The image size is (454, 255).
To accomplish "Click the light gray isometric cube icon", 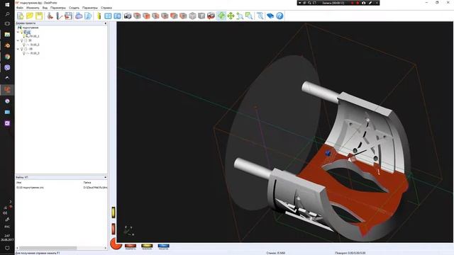I will coord(192,16).
